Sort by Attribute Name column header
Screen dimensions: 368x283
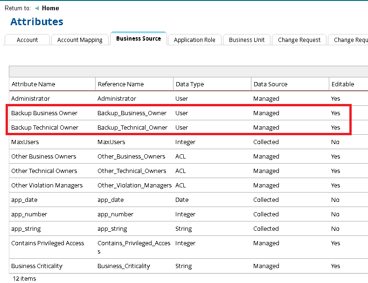coord(33,84)
